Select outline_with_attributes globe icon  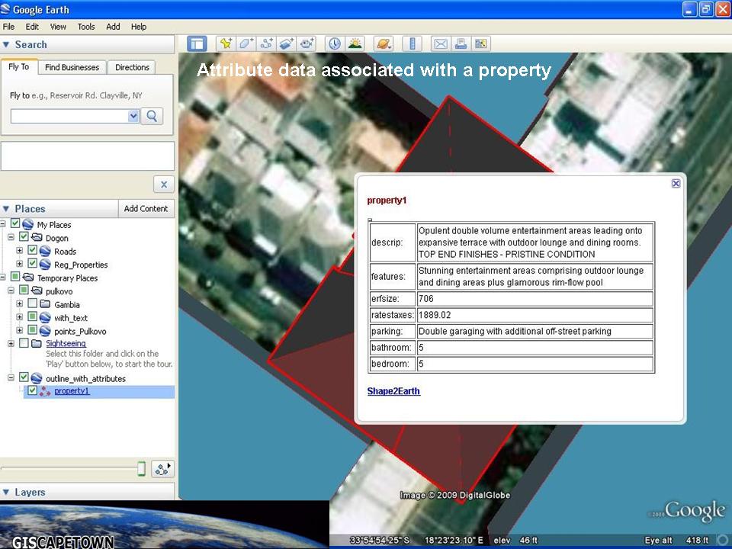coord(37,378)
